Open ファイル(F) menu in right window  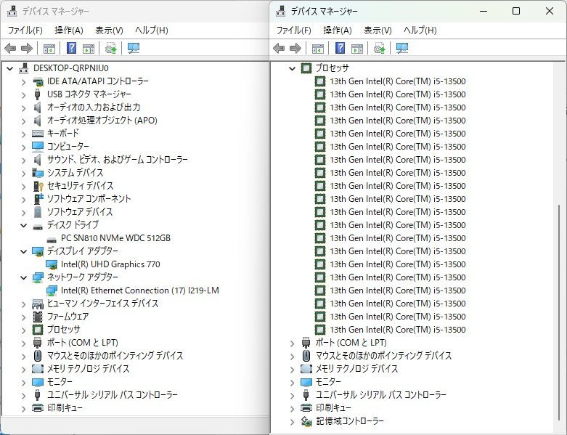293,30
